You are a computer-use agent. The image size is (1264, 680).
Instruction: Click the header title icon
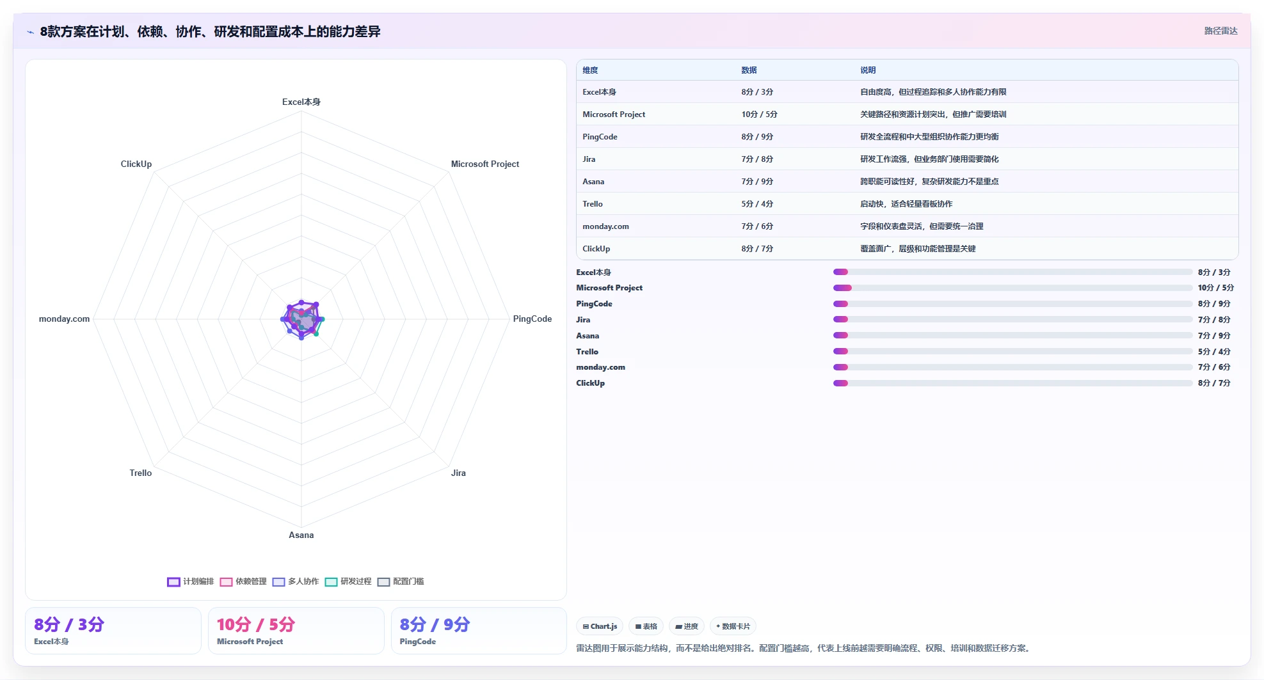(30, 32)
